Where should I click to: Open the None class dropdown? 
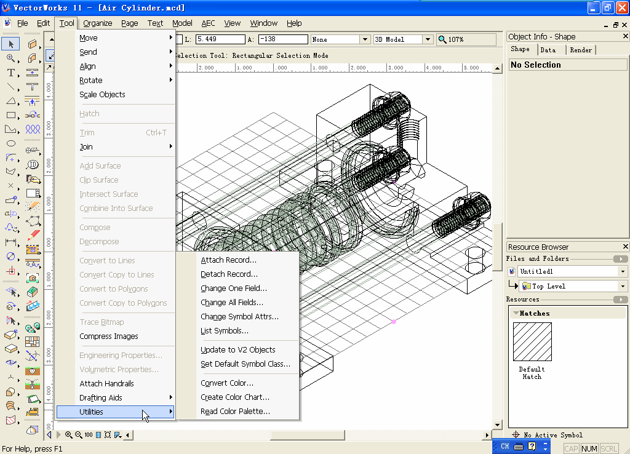click(365, 39)
